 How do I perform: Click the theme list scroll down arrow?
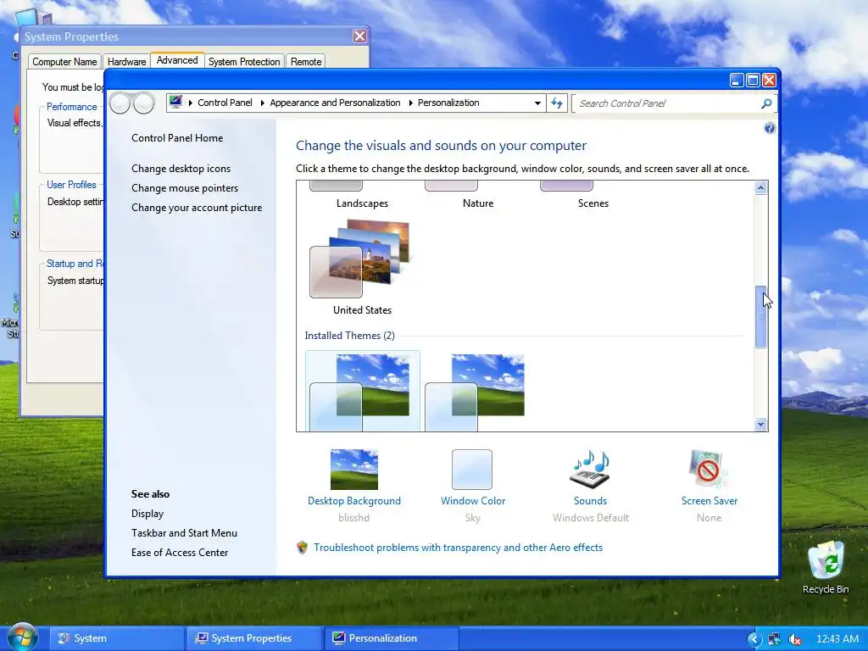point(760,424)
